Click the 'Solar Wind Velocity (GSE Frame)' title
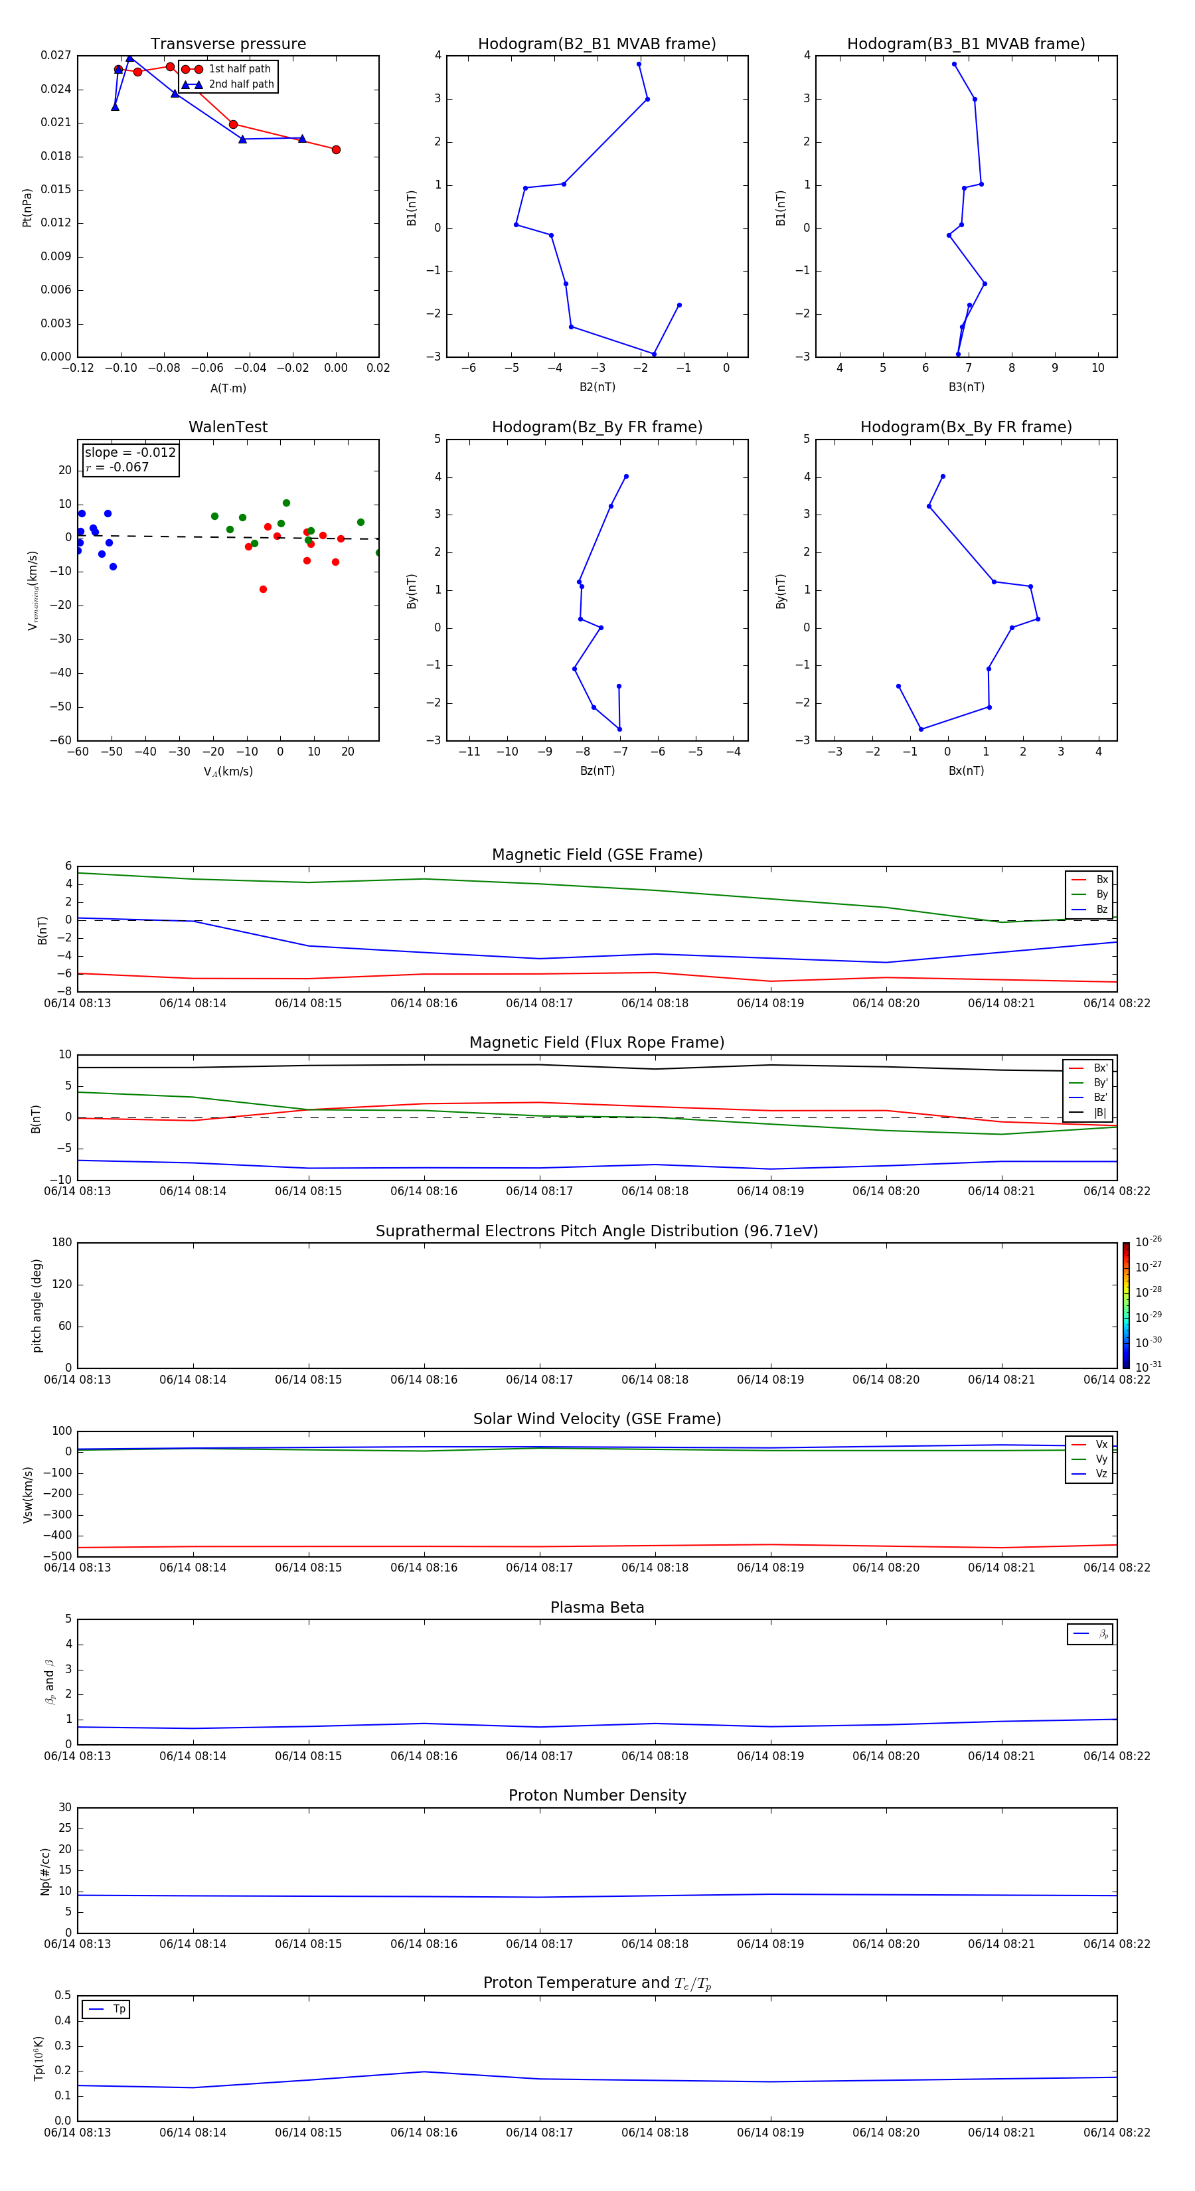 [x=597, y=1419]
